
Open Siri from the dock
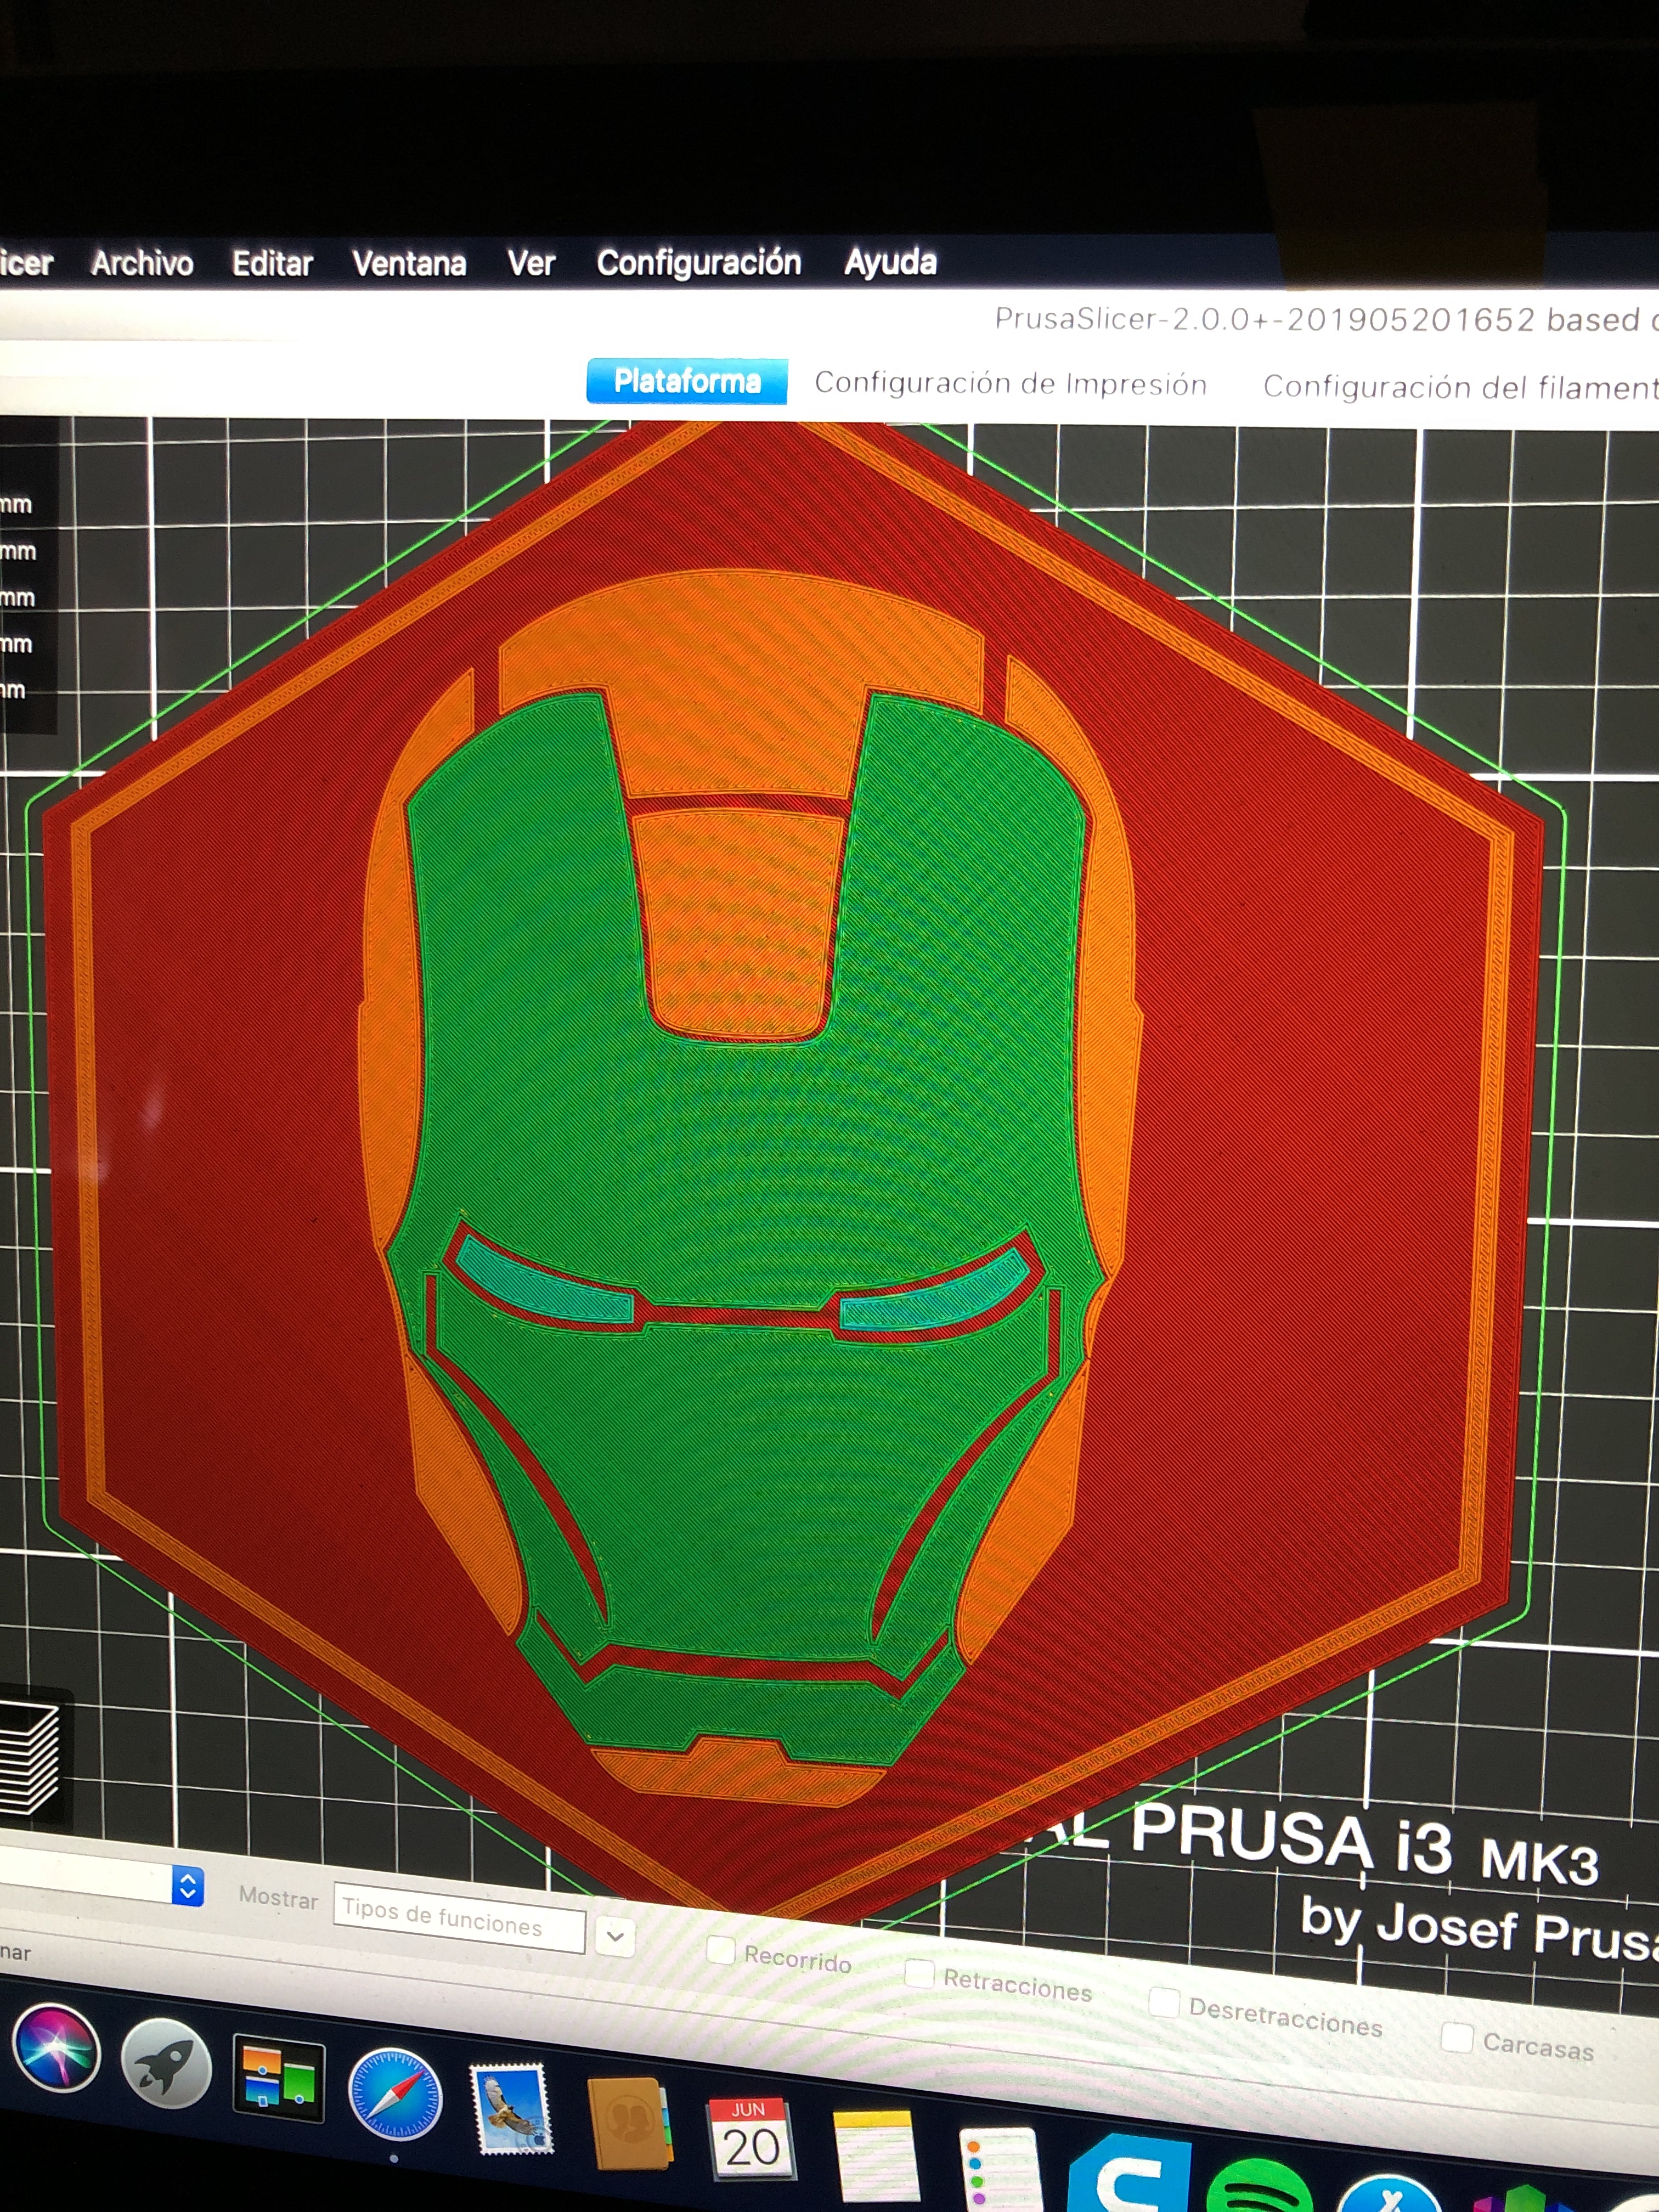tap(56, 2047)
